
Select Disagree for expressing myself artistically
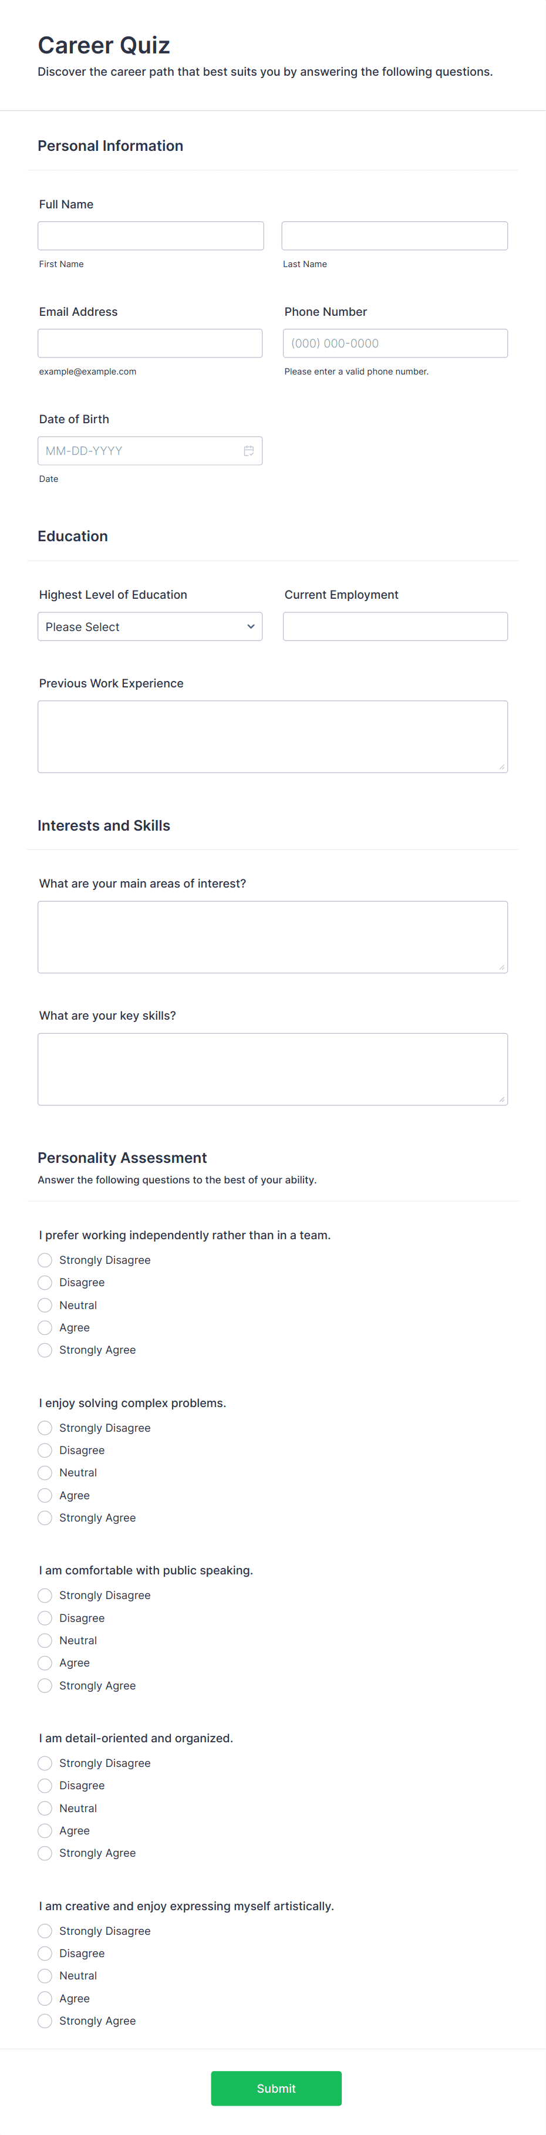click(44, 1952)
